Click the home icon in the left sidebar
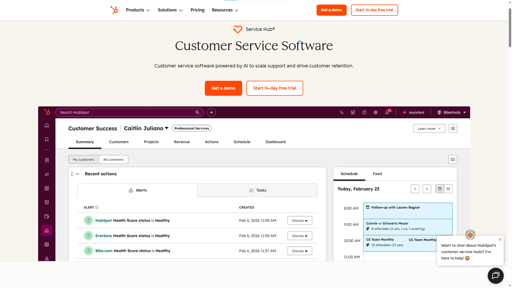512x288 pixels. 47,125
